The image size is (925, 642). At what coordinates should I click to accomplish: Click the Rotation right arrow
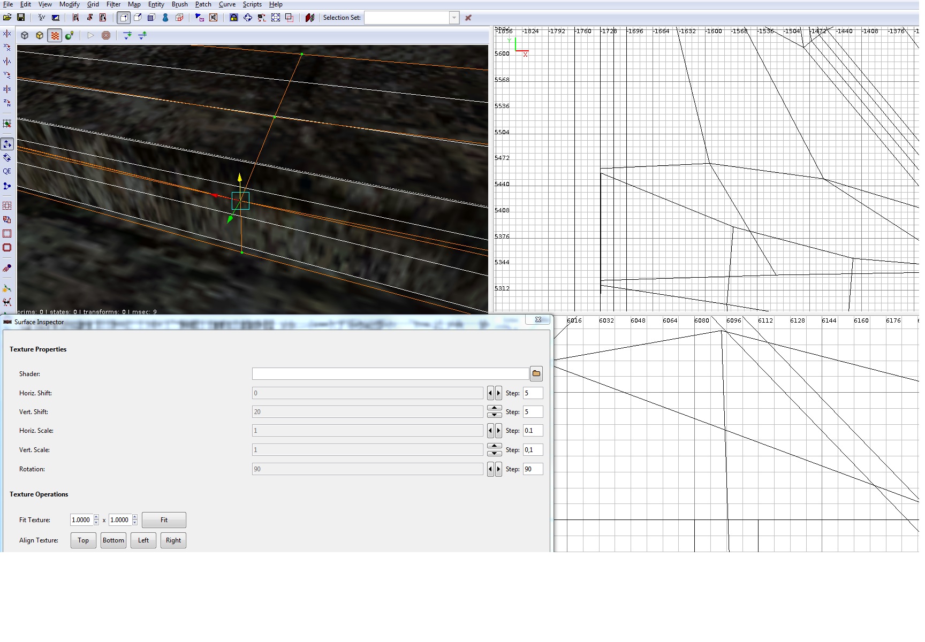tap(498, 469)
